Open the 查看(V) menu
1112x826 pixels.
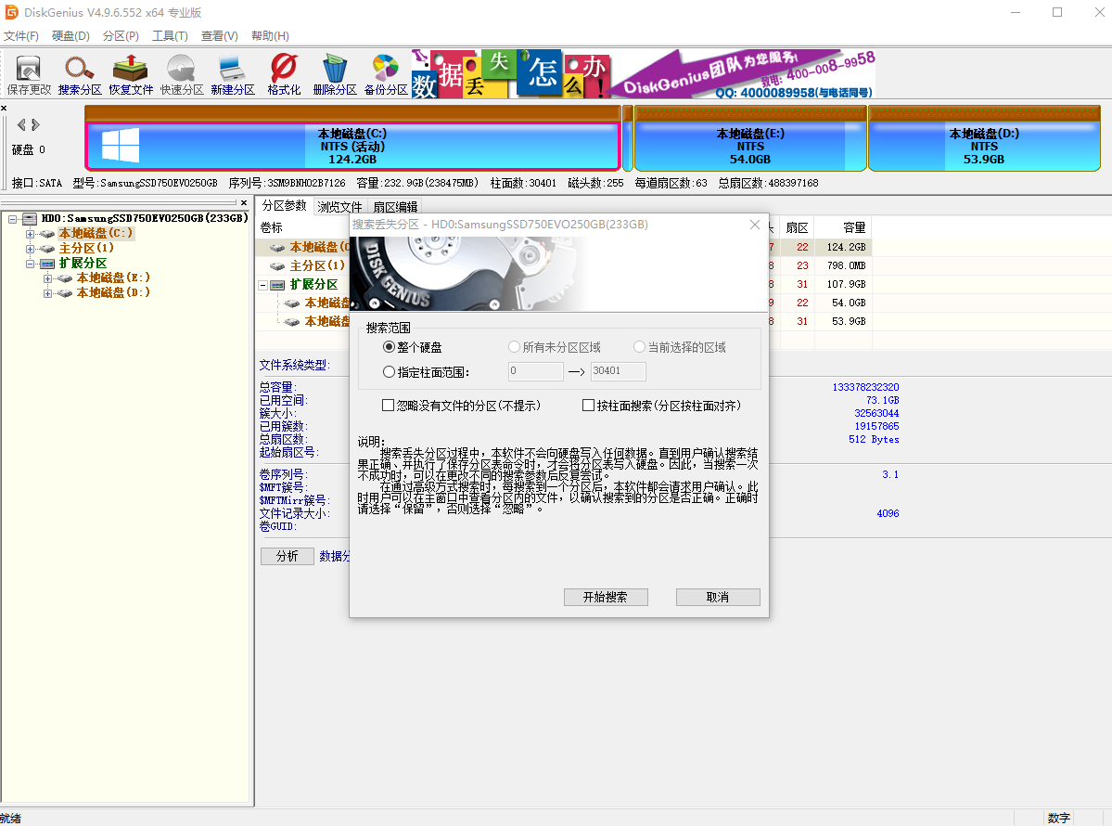click(219, 35)
